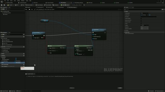This screenshot has height=92, width=165.
Task: Add a new event dispatcher with plus icon
Action: click(24, 65)
